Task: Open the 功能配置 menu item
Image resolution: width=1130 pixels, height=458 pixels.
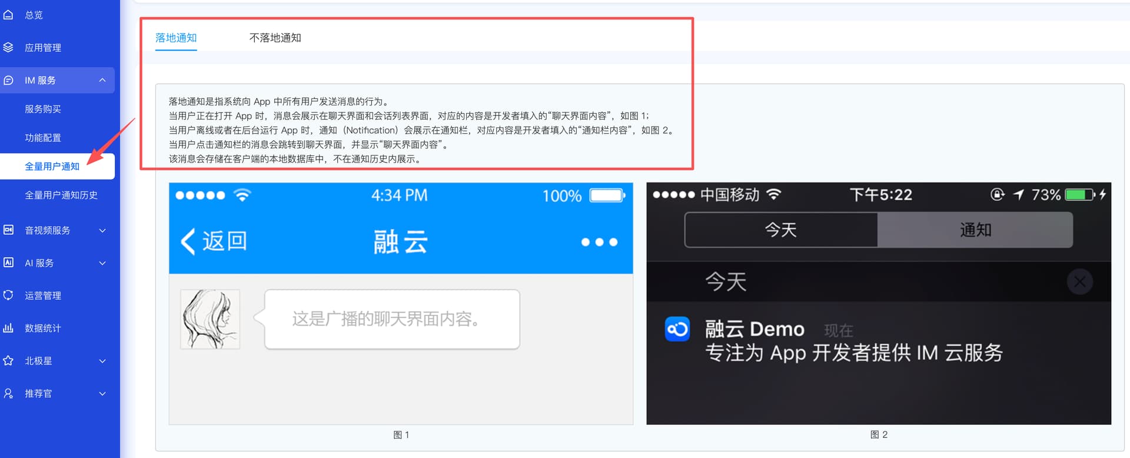Action: [43, 138]
